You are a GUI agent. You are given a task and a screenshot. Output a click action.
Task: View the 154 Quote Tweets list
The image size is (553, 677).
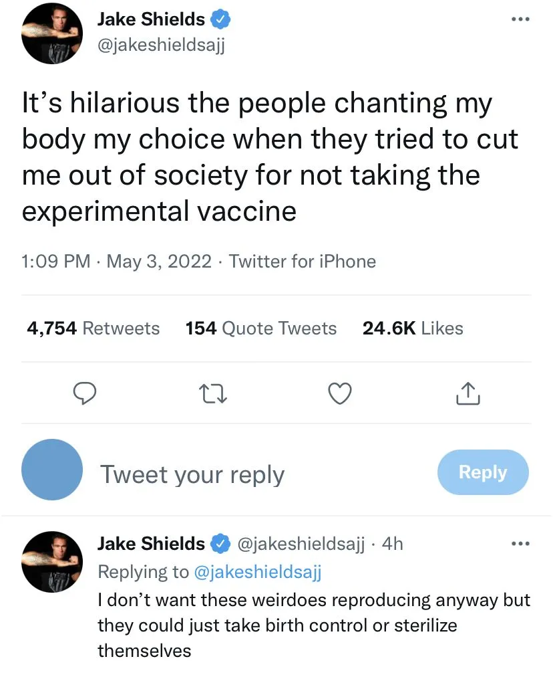[x=261, y=328]
